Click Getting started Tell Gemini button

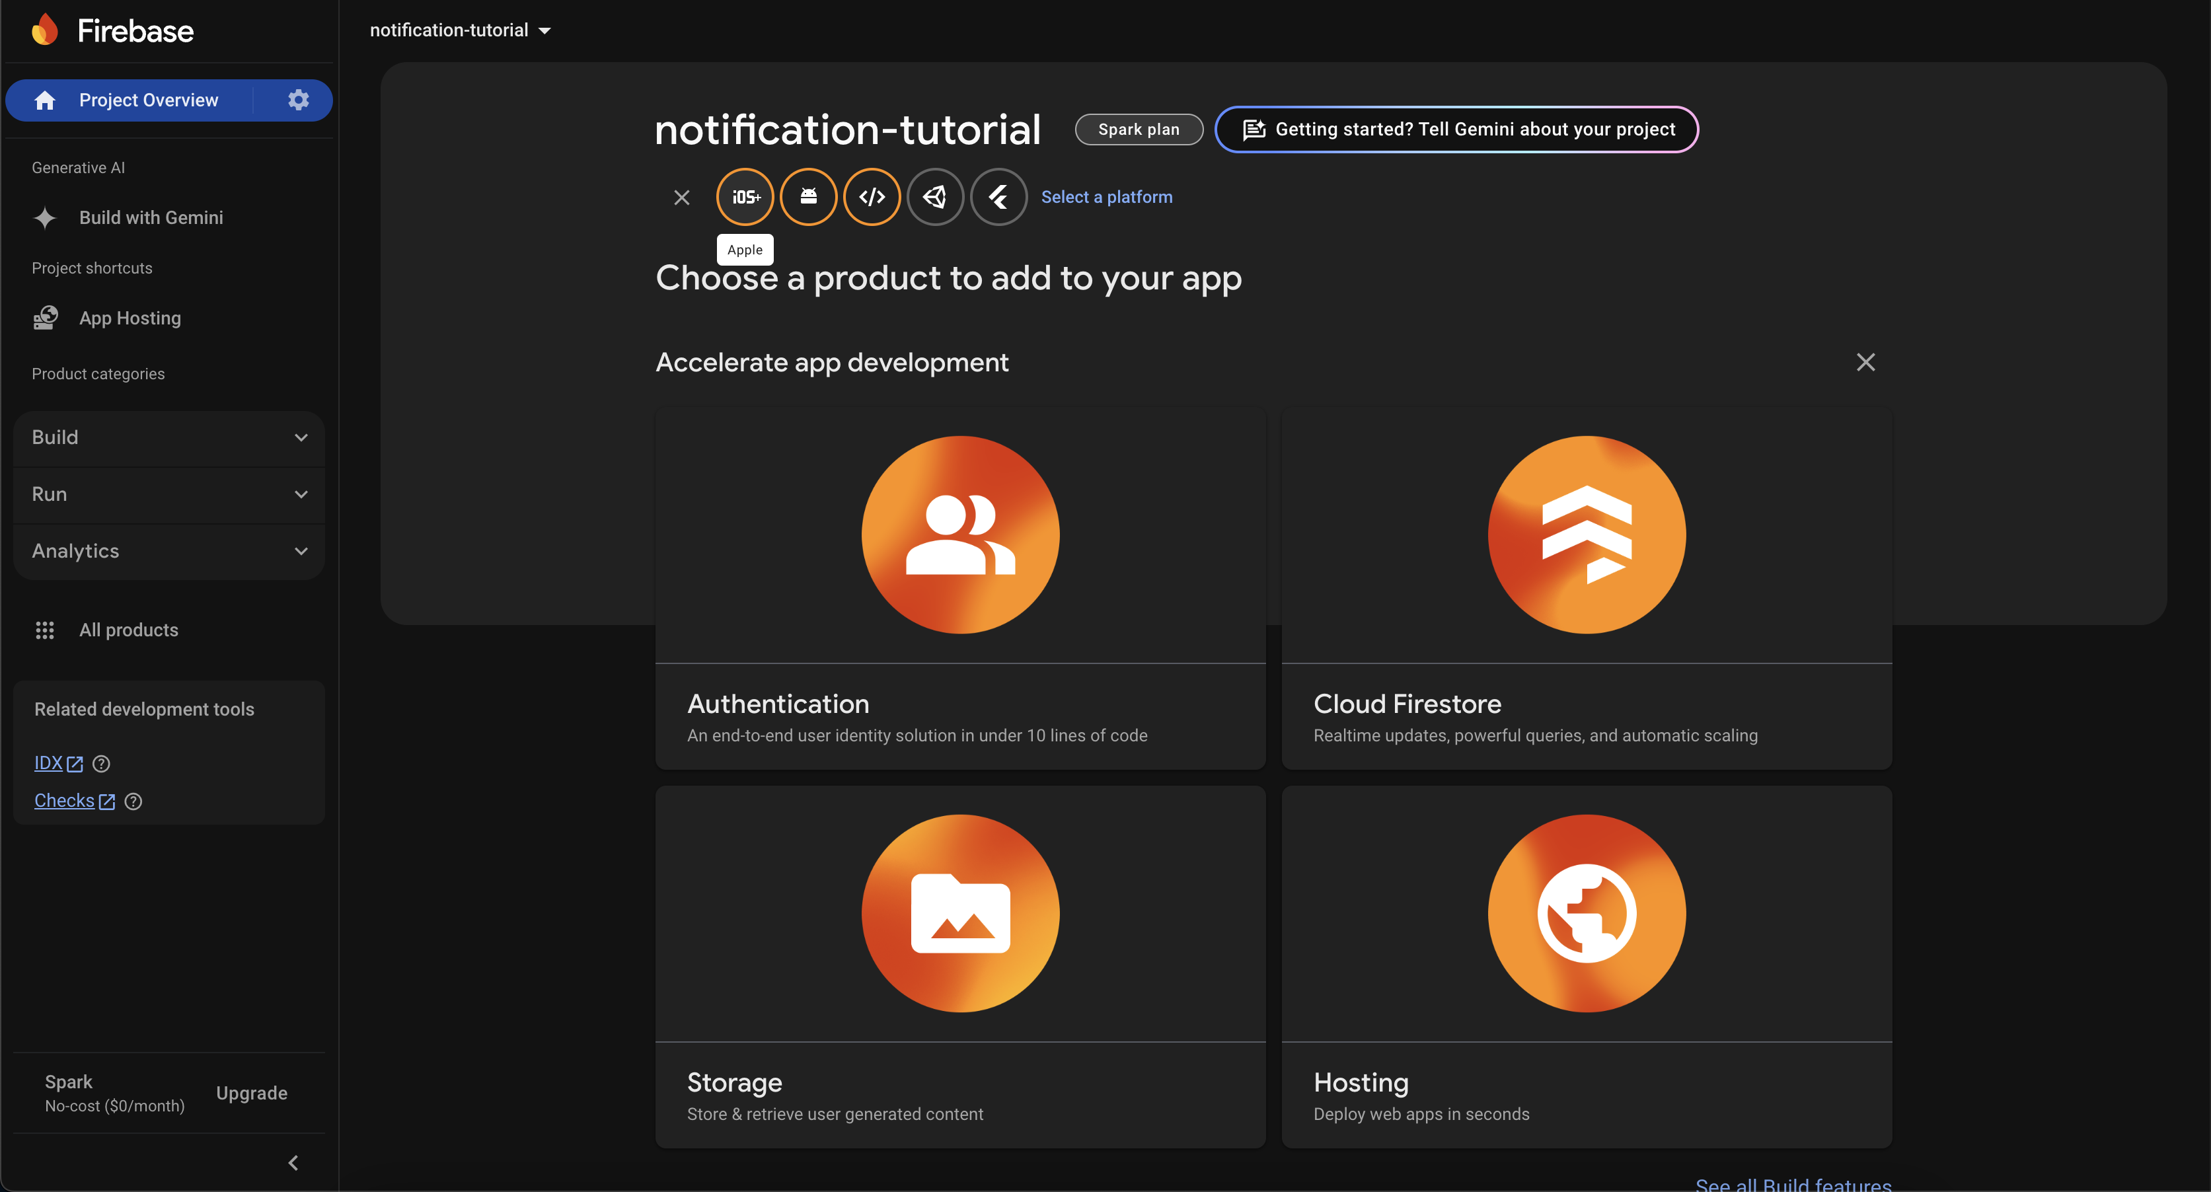click(1456, 130)
